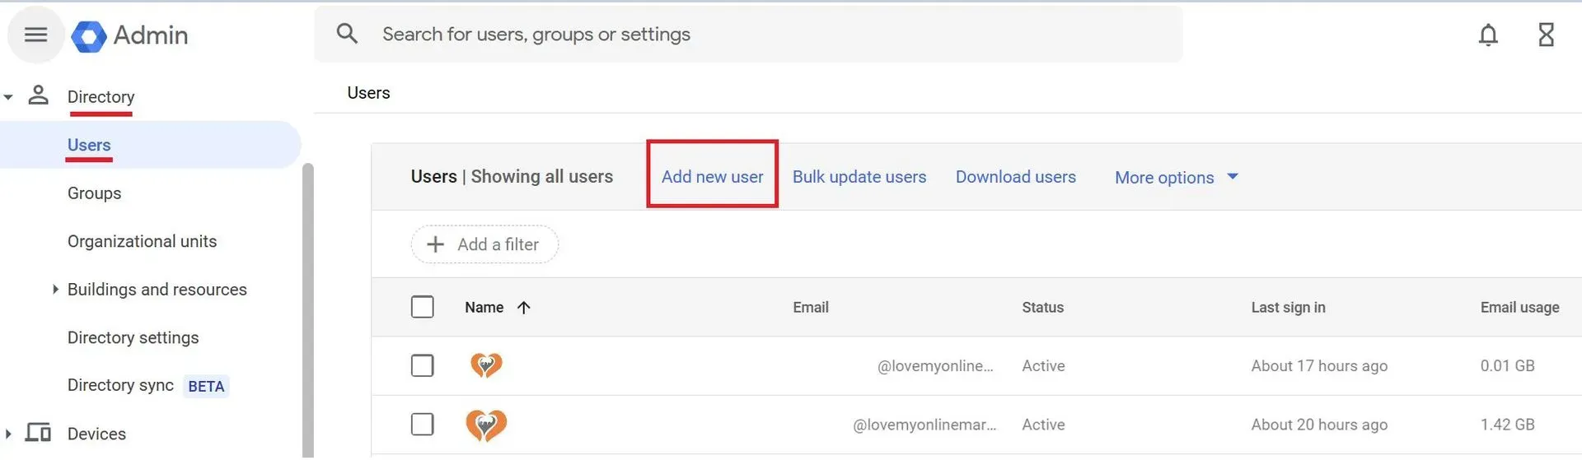Screen dimensions: 1582x460
Task: Open the notifications bell
Action: (1488, 35)
